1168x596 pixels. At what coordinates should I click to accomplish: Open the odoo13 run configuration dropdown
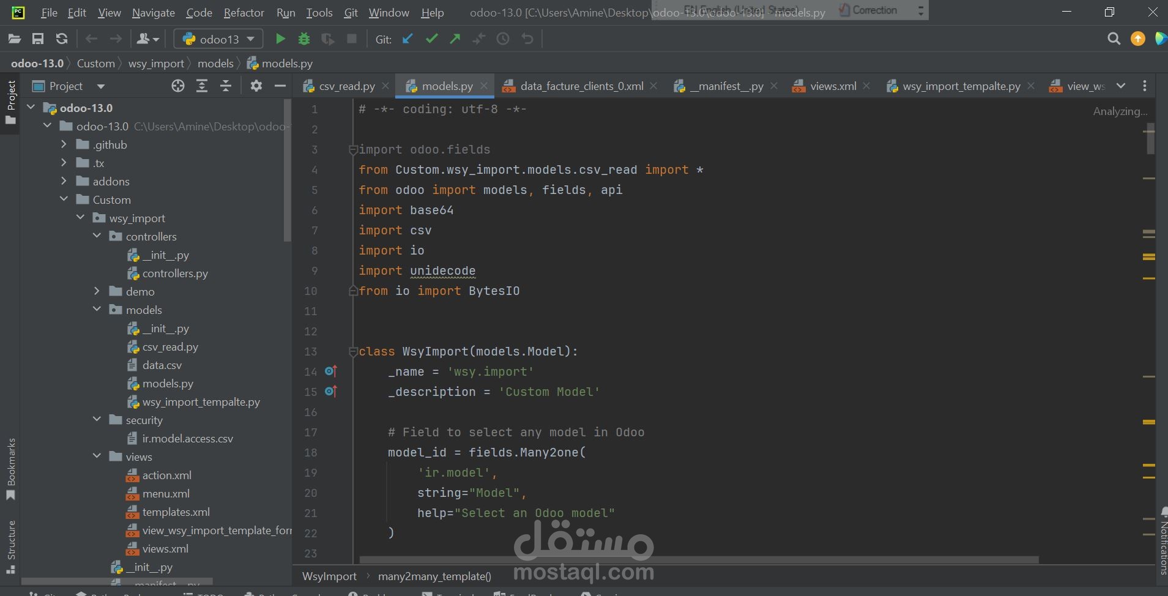point(218,39)
